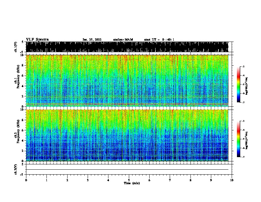
Task: Click the "2" kHz tick of ch.2 spectrogram
Action: pyautogui.click(x=23, y=151)
